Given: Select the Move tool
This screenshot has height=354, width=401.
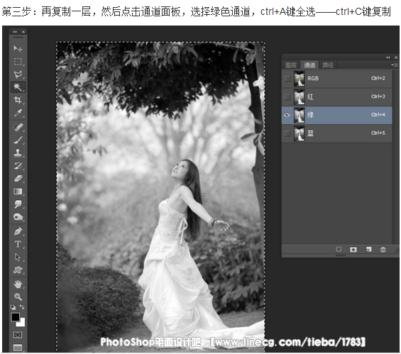Looking at the screenshot, I should [18, 48].
